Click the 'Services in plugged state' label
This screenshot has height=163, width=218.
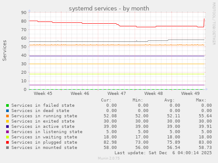pyautogui.click(x=44, y=142)
